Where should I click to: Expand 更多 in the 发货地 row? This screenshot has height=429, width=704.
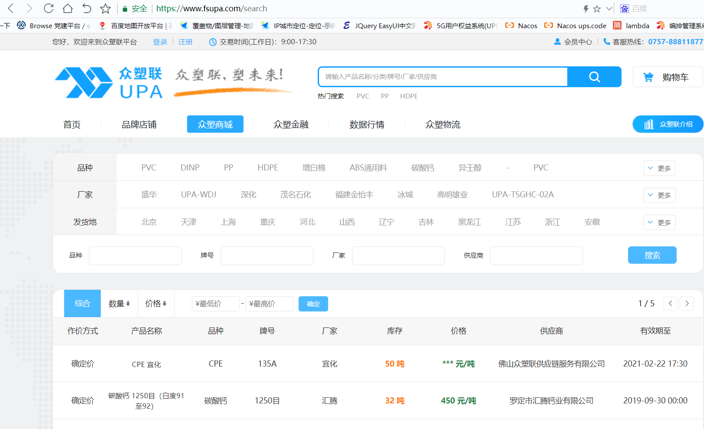pyautogui.click(x=659, y=223)
